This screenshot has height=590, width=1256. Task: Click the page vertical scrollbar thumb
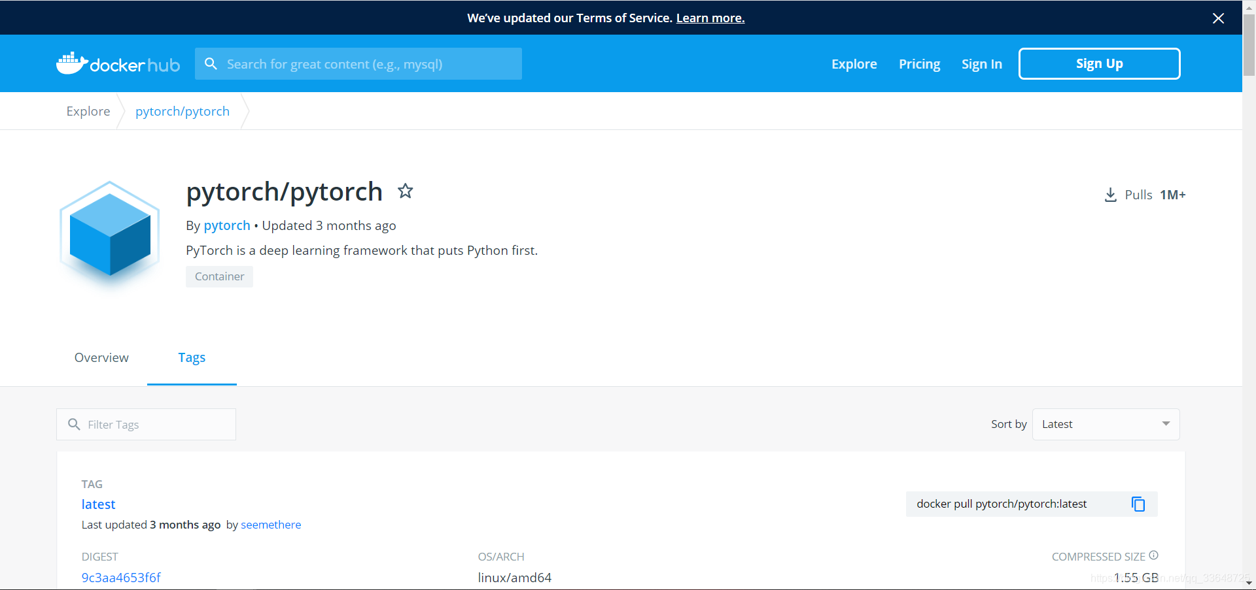1249,44
